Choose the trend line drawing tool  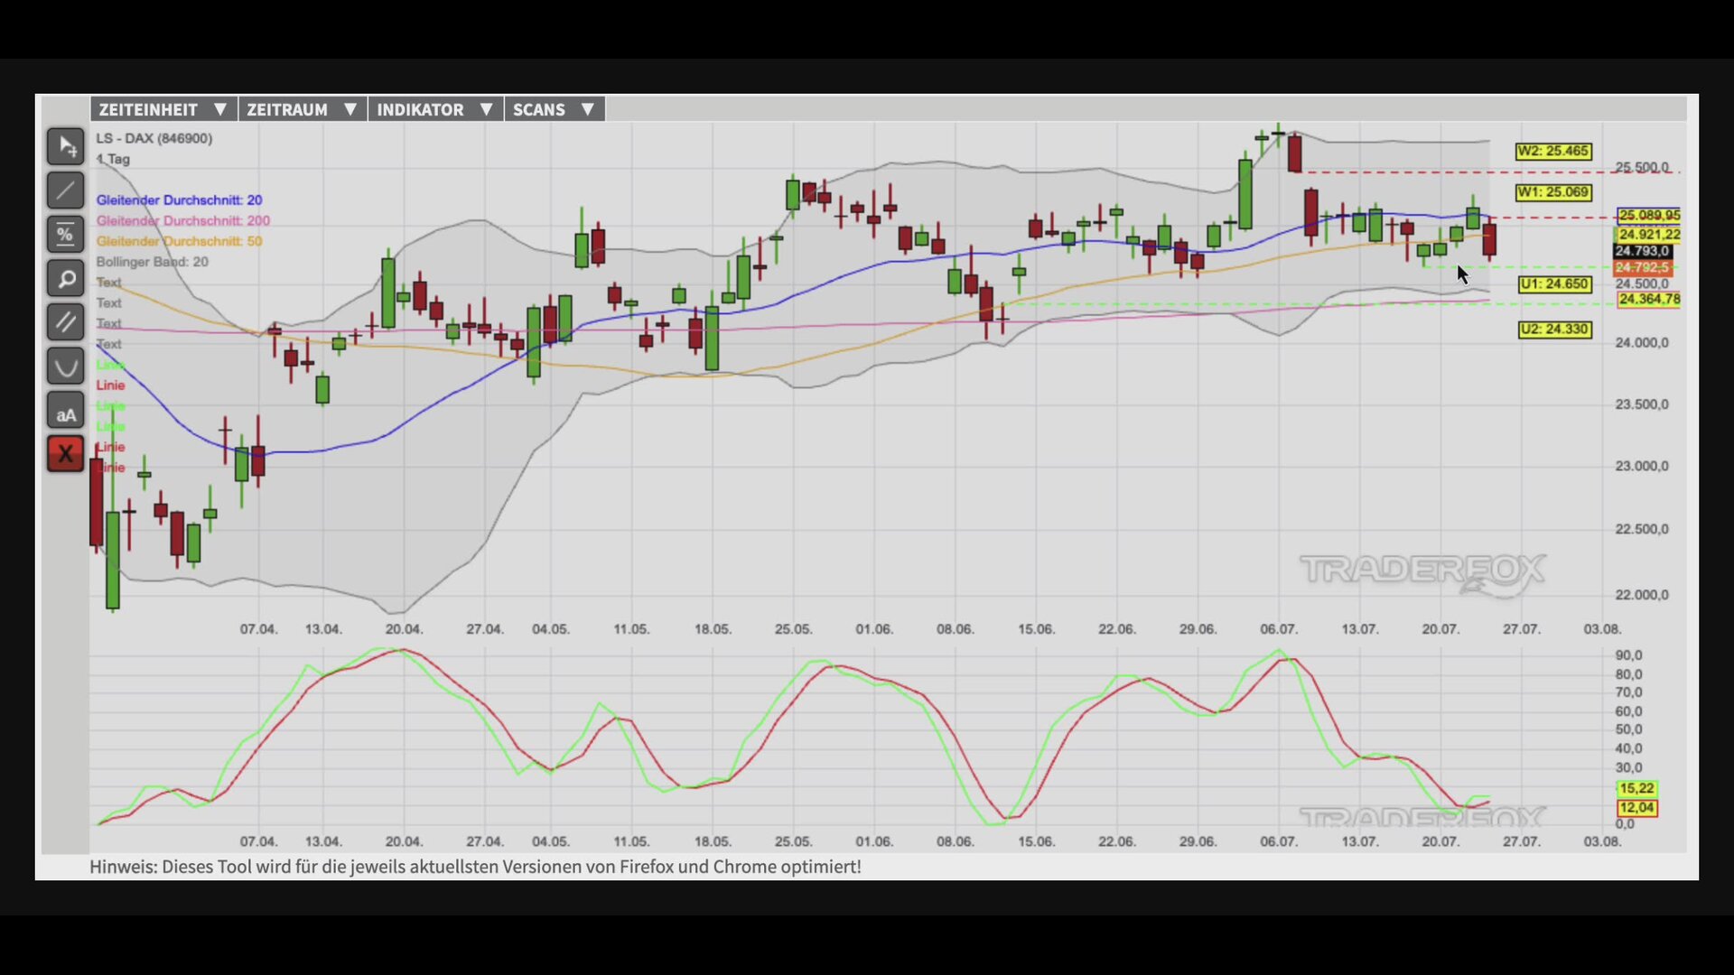tap(66, 190)
